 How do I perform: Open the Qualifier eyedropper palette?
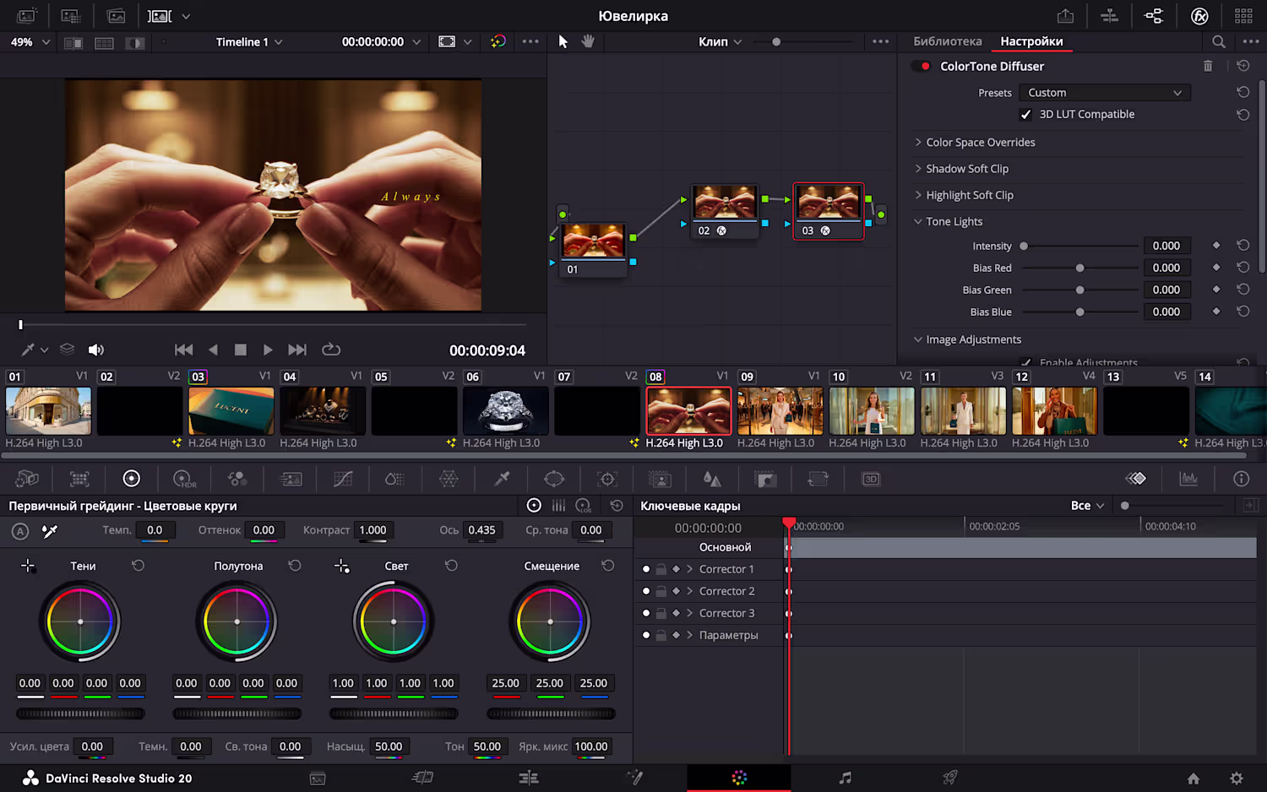[x=502, y=480]
